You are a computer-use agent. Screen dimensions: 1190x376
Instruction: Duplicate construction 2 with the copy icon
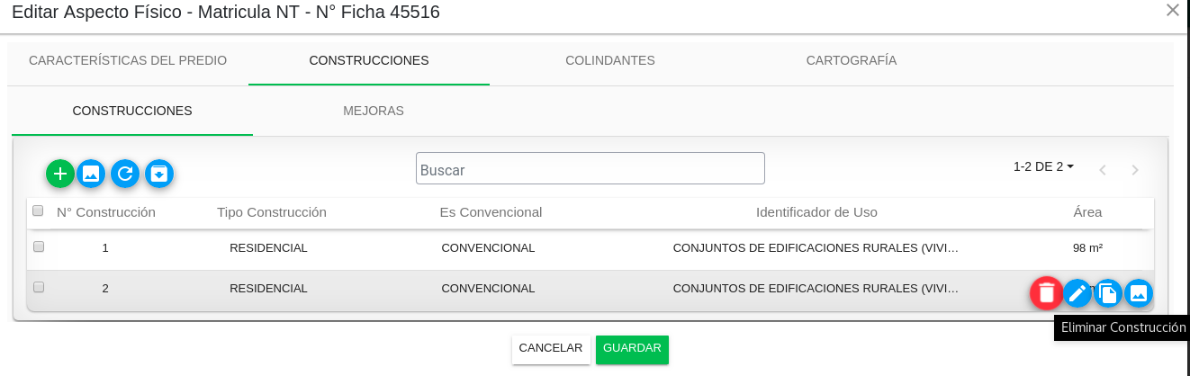pyautogui.click(x=1108, y=292)
